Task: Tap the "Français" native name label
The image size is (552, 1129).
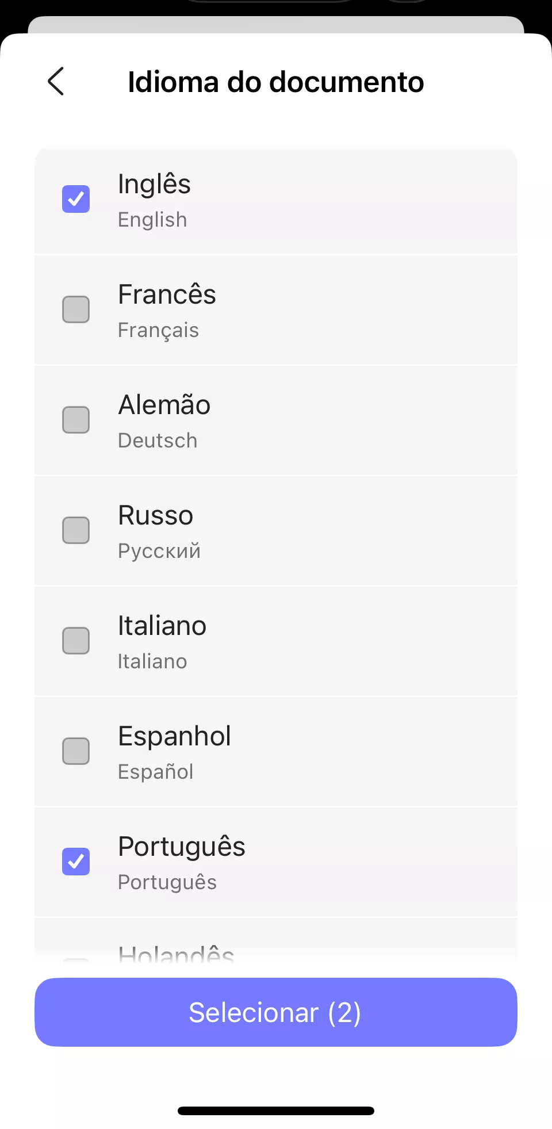Action: (158, 330)
